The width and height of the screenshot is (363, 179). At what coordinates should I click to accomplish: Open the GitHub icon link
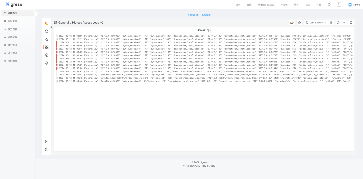[x=329, y=5]
